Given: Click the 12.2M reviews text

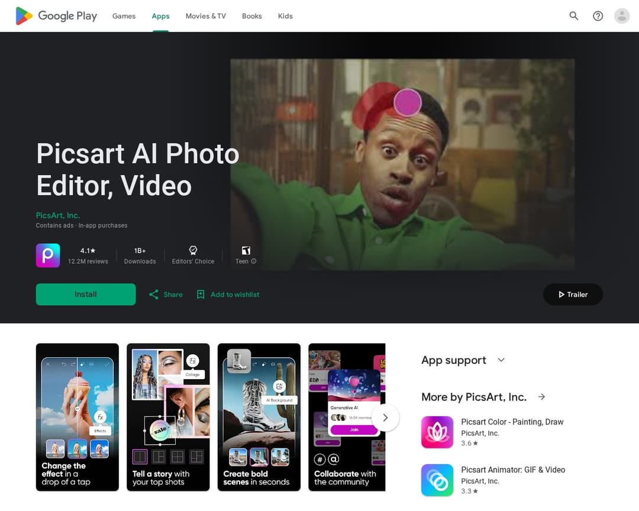Looking at the screenshot, I should pyautogui.click(x=88, y=261).
